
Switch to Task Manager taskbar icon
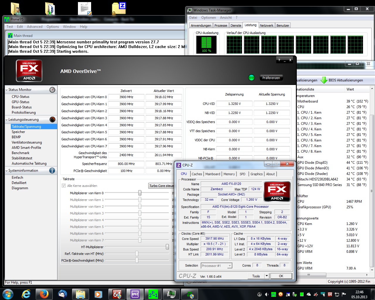click(x=171, y=294)
